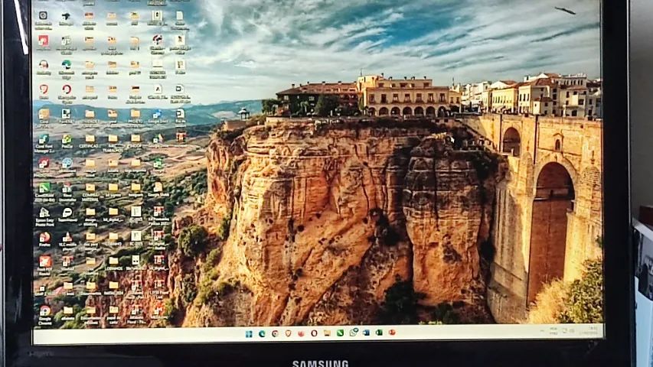The height and width of the screenshot is (367, 653).
Task: Open Firefox from the taskbar
Action: [x=301, y=333]
